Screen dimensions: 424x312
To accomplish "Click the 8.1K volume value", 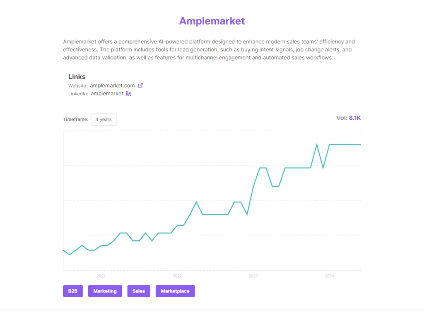I will point(355,118).
